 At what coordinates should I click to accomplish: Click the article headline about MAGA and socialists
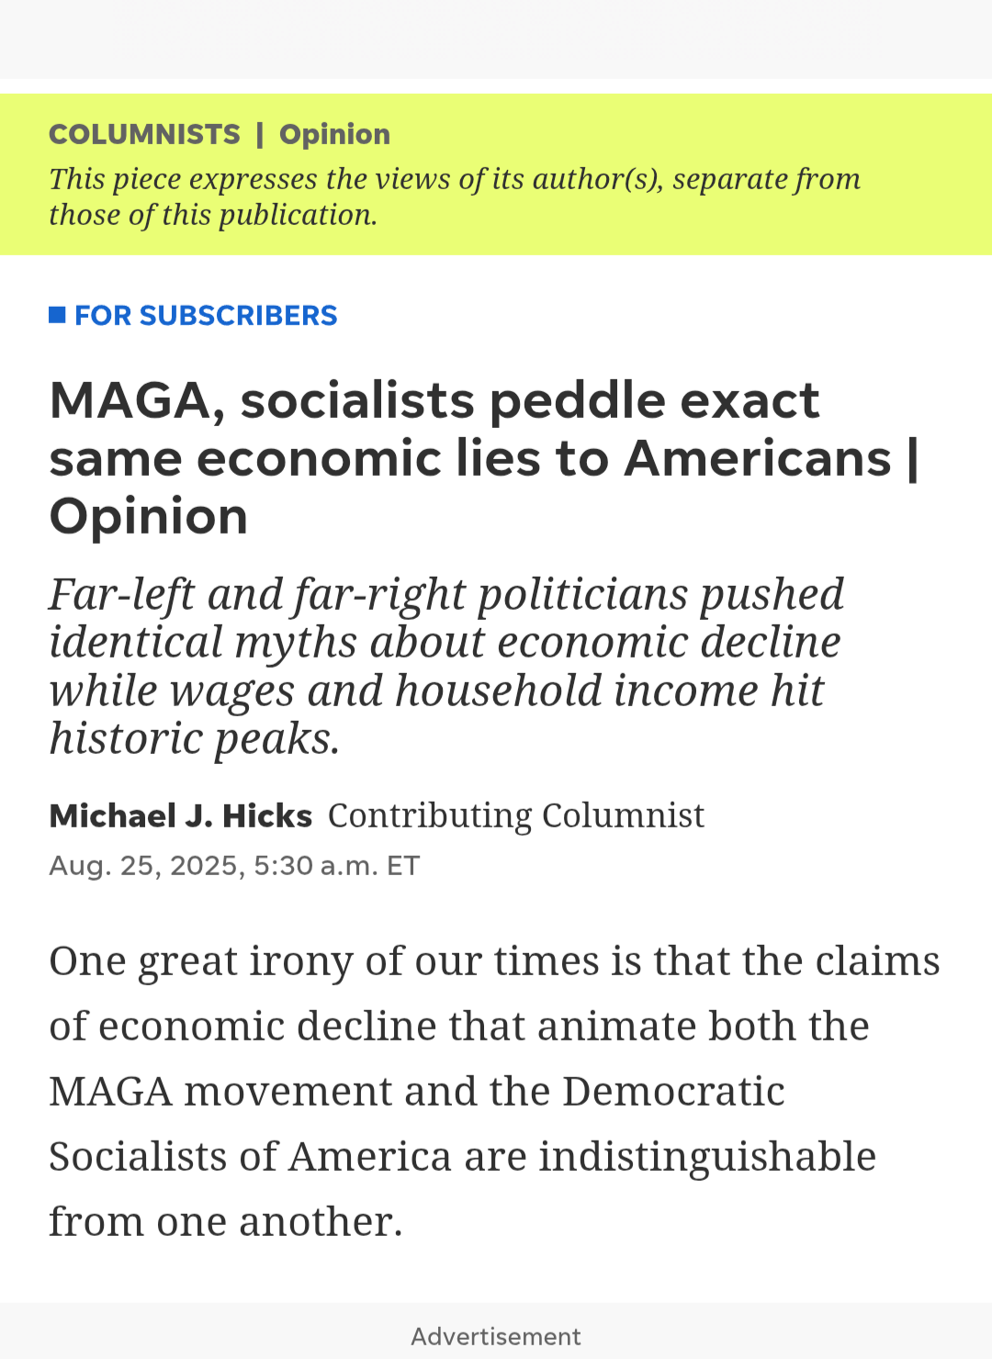484,458
